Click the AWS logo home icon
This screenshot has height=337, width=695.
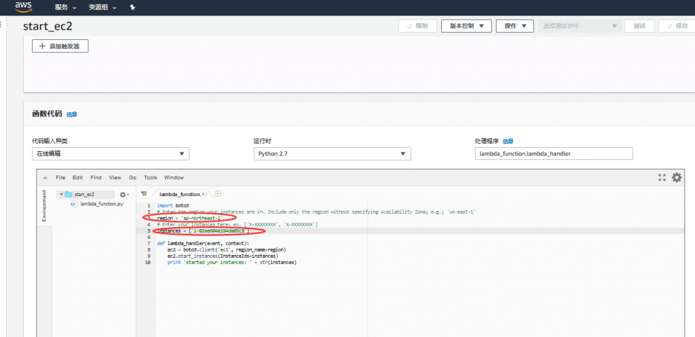(x=24, y=7)
